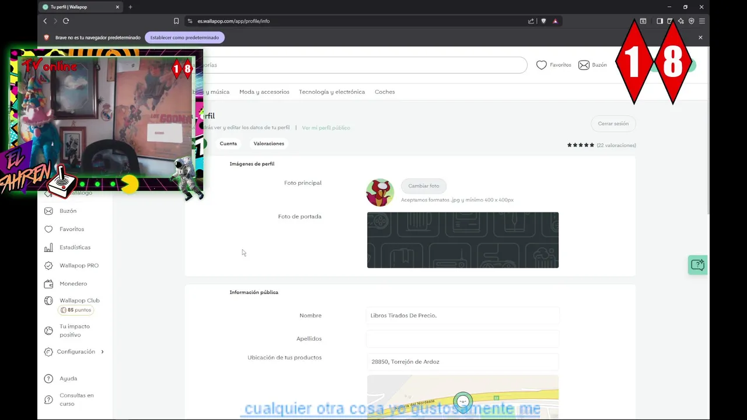Image resolution: width=747 pixels, height=420 pixels.
Task: Open Favoritos heart icon in sidebar
Action: (x=48, y=229)
